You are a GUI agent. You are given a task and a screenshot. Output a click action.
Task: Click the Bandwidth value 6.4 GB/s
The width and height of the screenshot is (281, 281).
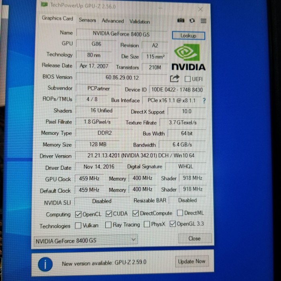(182, 145)
